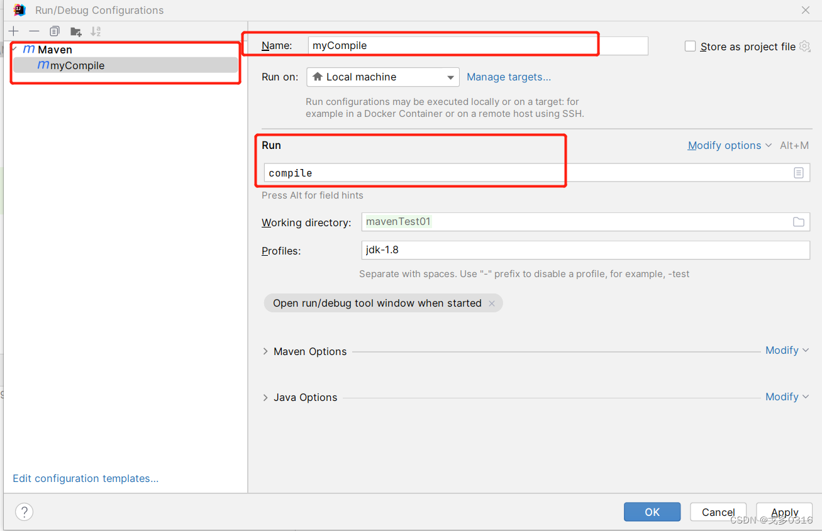
Task: Click 'Press Alt for field hints' text
Action: 313,195
